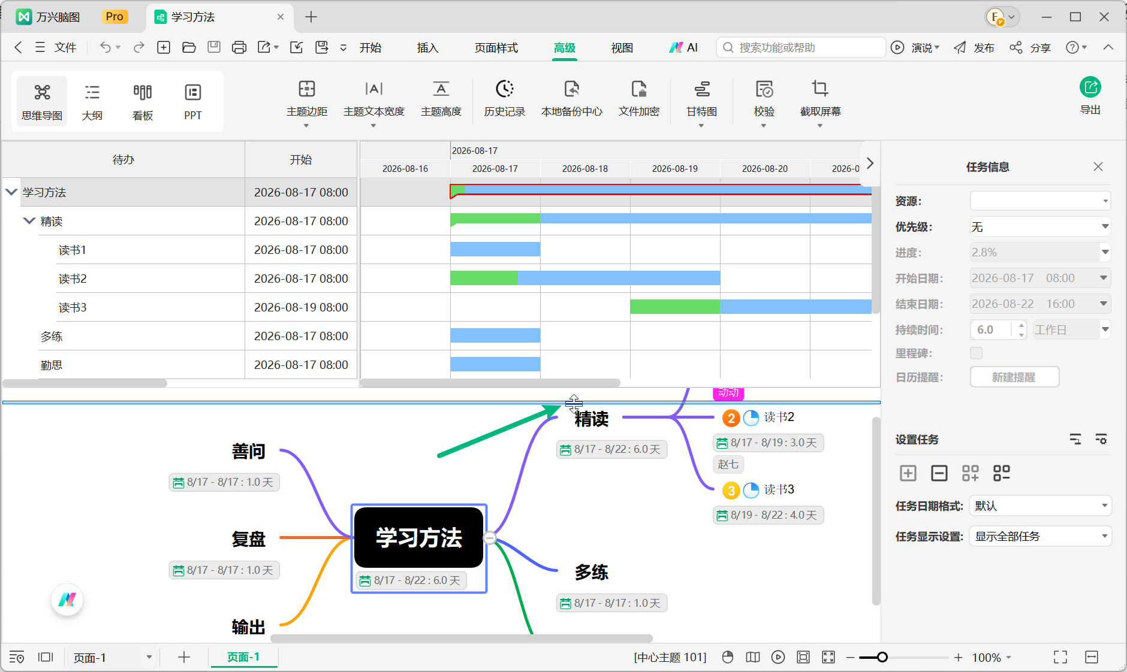Click the help question mark icon

coord(1072,47)
